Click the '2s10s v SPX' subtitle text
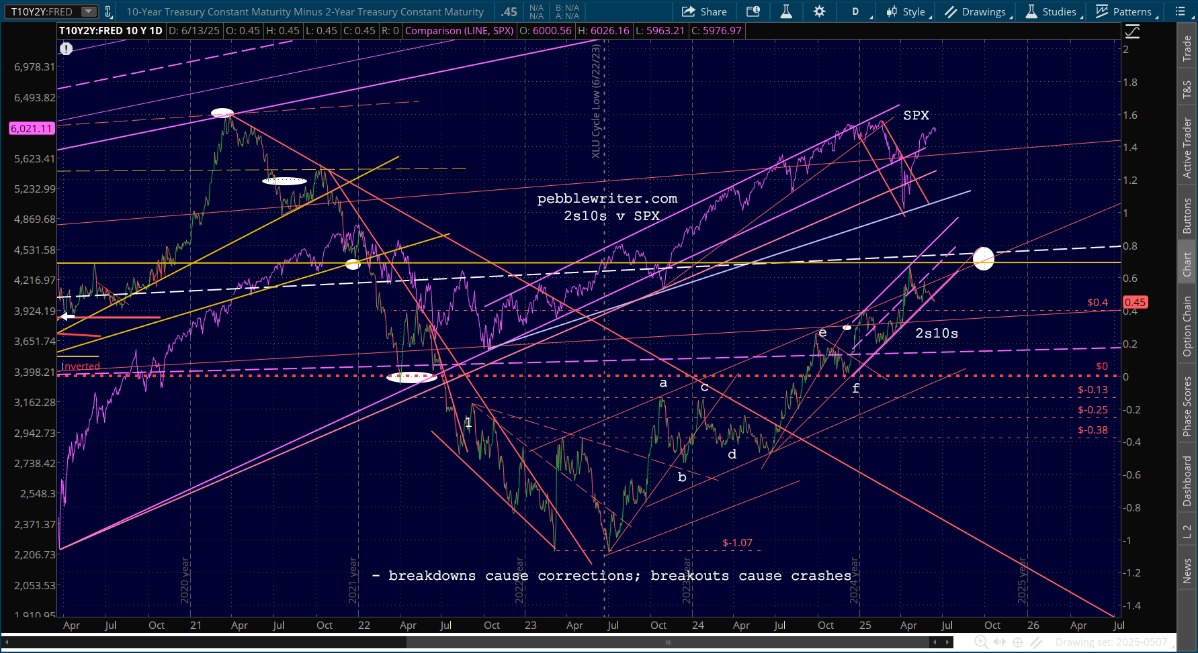1198x653 pixels. 612,216
